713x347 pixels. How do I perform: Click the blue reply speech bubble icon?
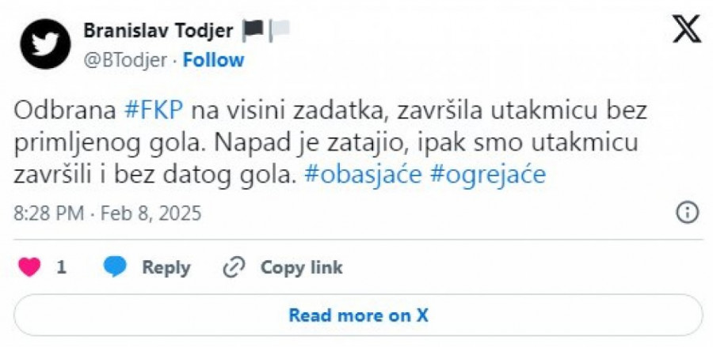(x=116, y=268)
